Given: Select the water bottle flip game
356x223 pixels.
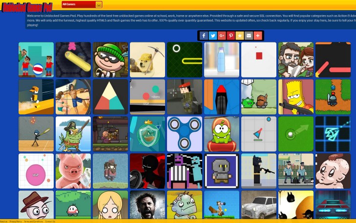Looking at the screenshot, I should 222,60.
